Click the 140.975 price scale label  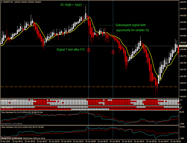coord(183,2)
